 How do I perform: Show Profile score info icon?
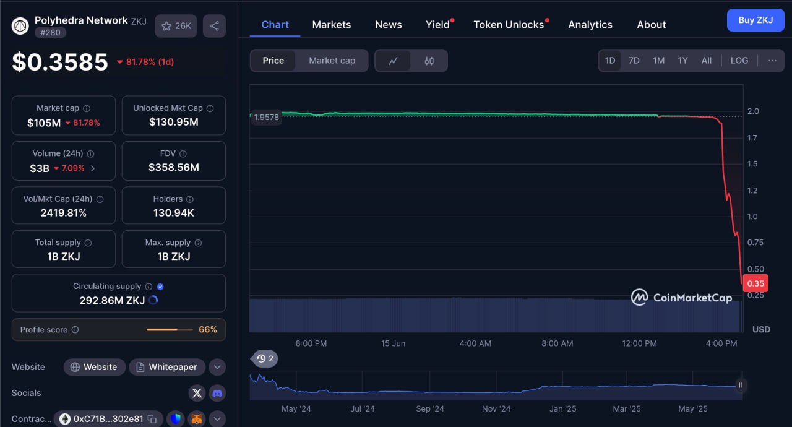coord(75,330)
